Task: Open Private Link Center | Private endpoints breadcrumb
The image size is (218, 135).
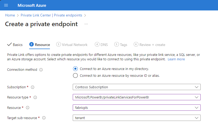Action: (51, 15)
